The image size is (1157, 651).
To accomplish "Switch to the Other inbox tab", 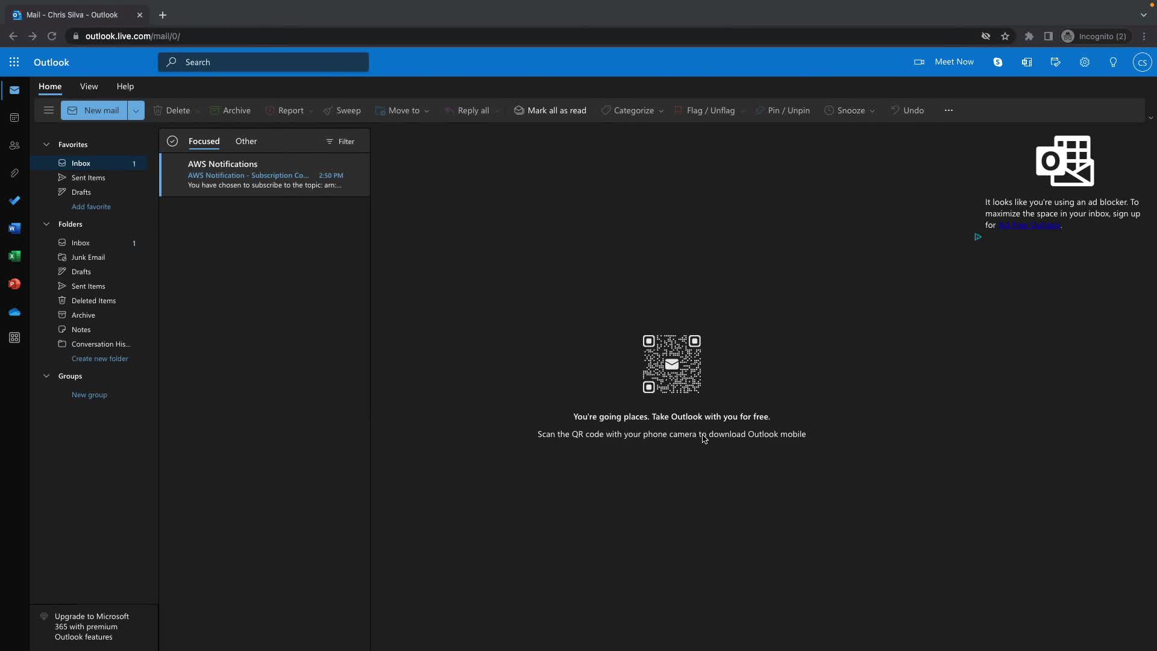I will click(x=246, y=141).
